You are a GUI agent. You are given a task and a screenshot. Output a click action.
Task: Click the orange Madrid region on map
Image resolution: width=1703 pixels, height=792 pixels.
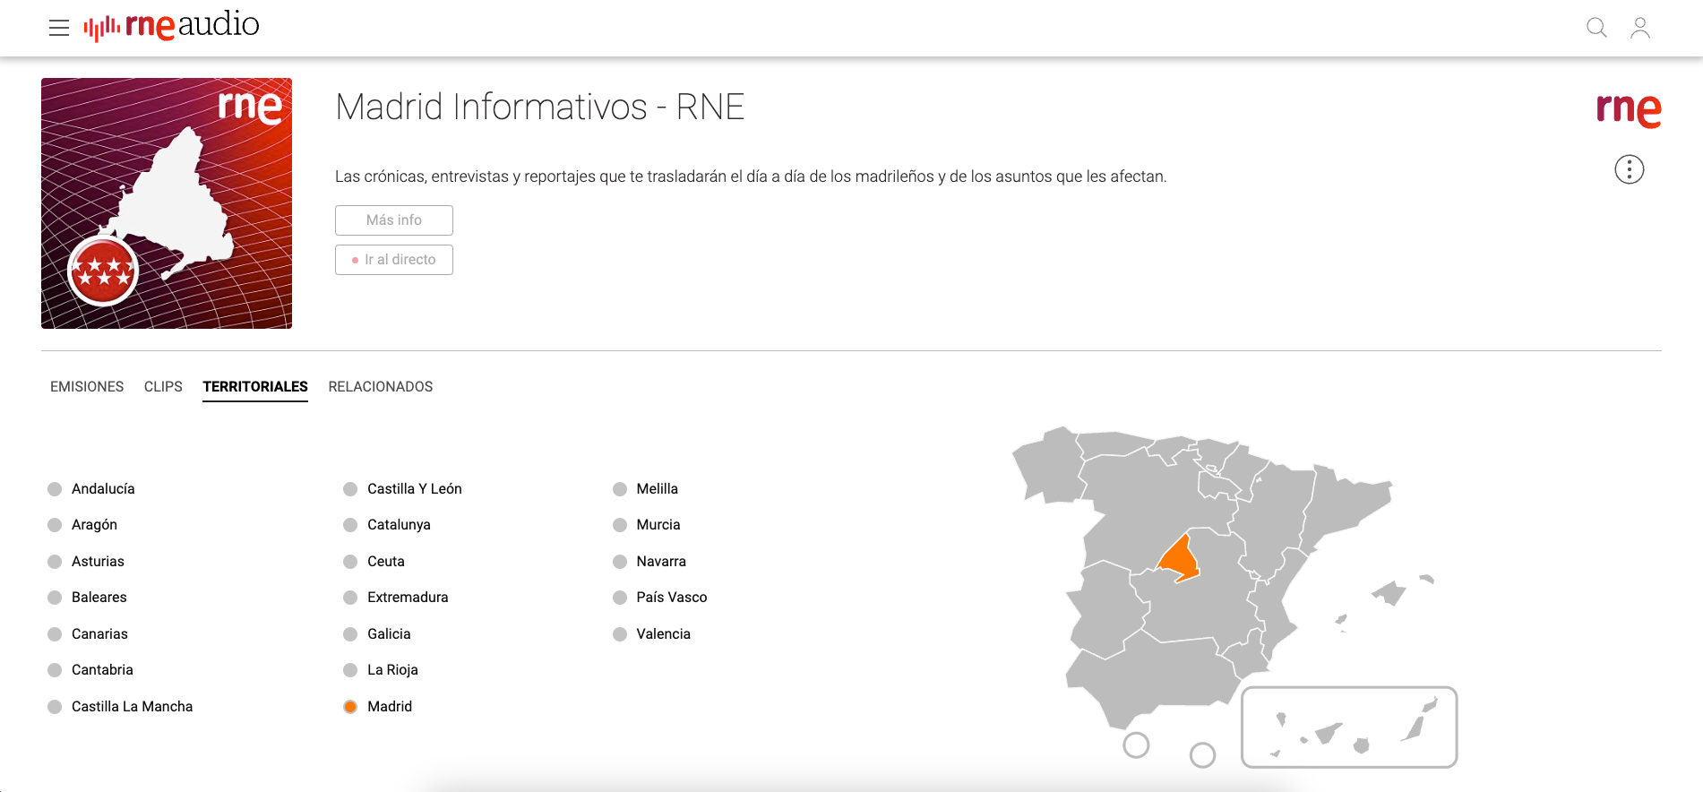click(1179, 561)
